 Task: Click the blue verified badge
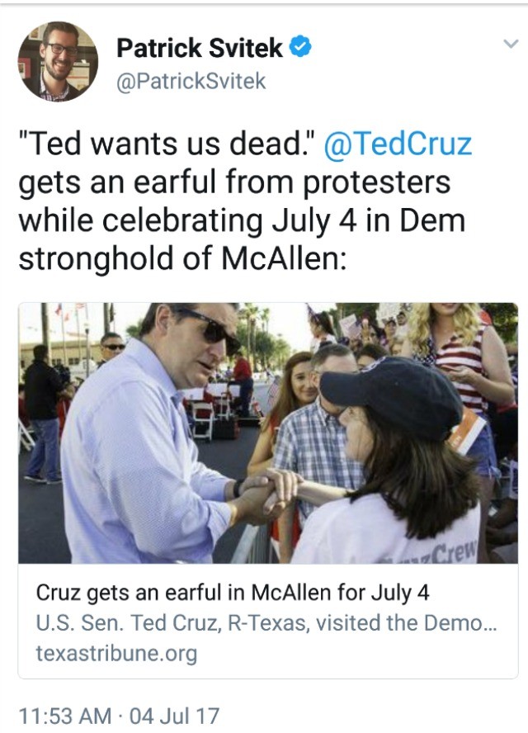point(300,47)
